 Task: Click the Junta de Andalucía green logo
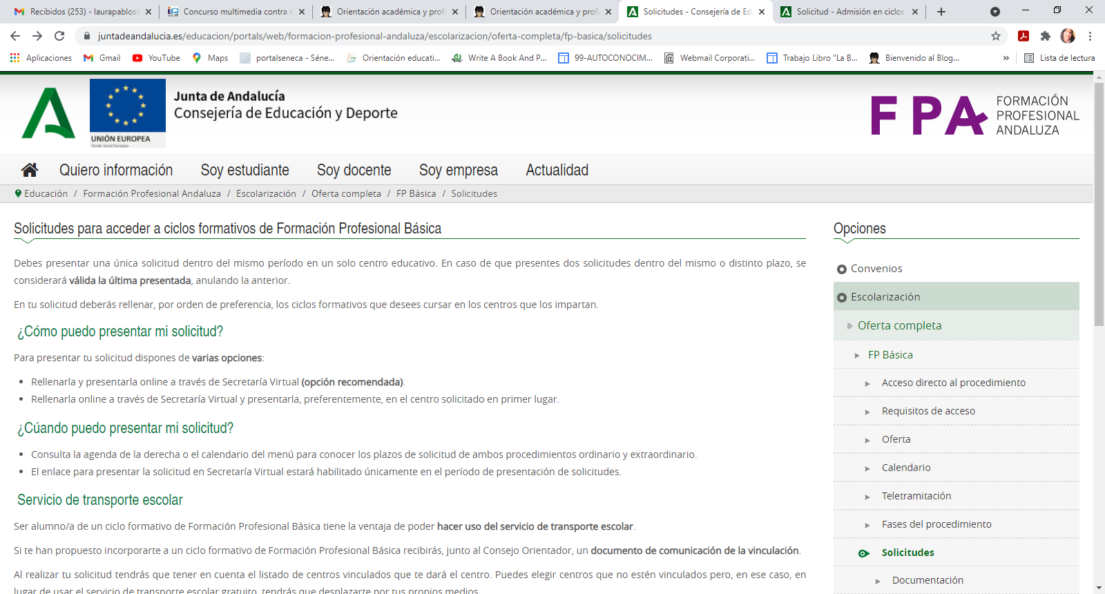tap(48, 113)
